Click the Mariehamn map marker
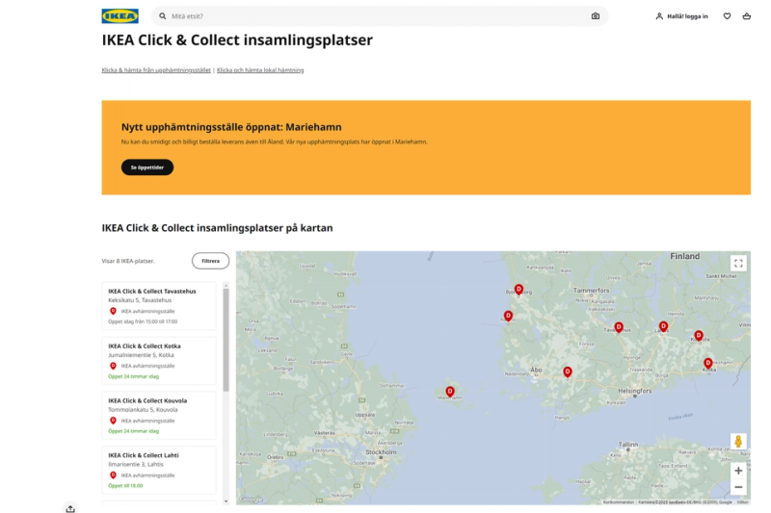The width and height of the screenshot is (771, 513). (x=450, y=392)
